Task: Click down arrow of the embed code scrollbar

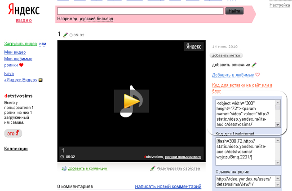Action: tap(278, 125)
